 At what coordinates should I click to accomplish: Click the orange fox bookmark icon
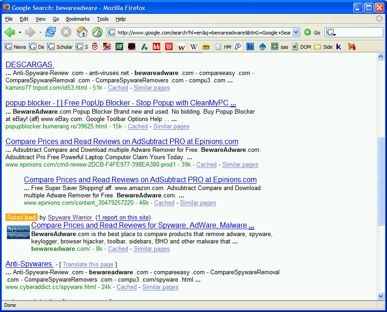(x=352, y=46)
